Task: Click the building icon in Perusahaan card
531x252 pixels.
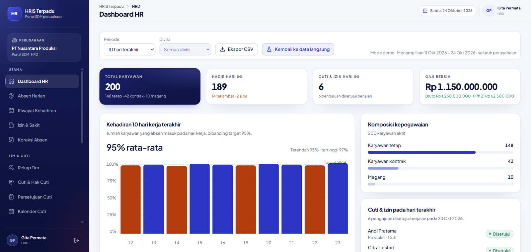Action: (14, 40)
